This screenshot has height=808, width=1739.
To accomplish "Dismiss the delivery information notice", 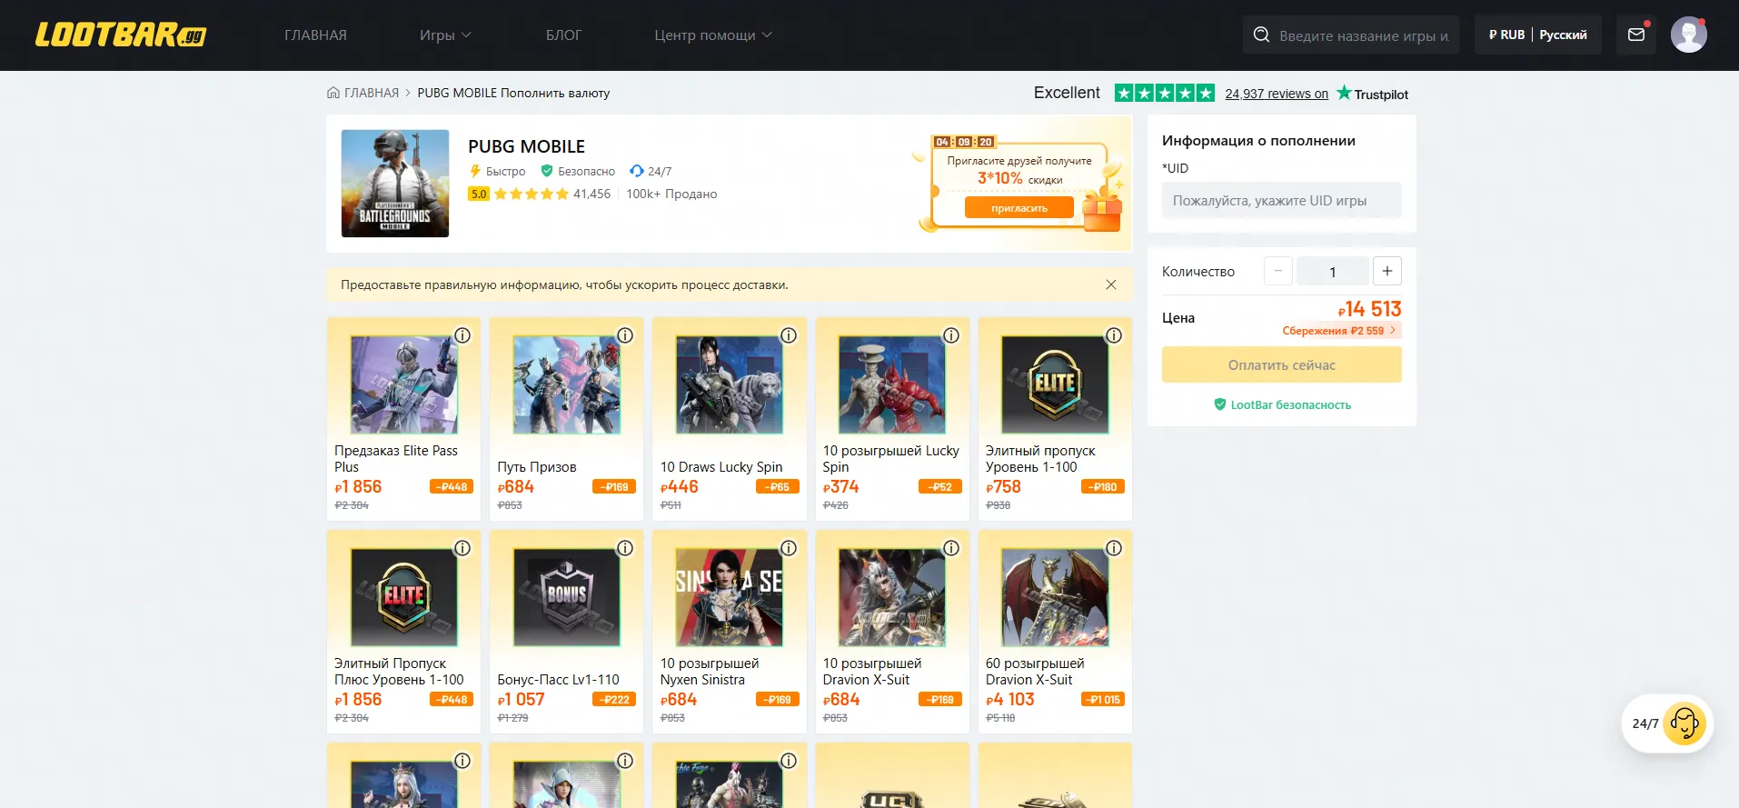I will pos(1111,284).
